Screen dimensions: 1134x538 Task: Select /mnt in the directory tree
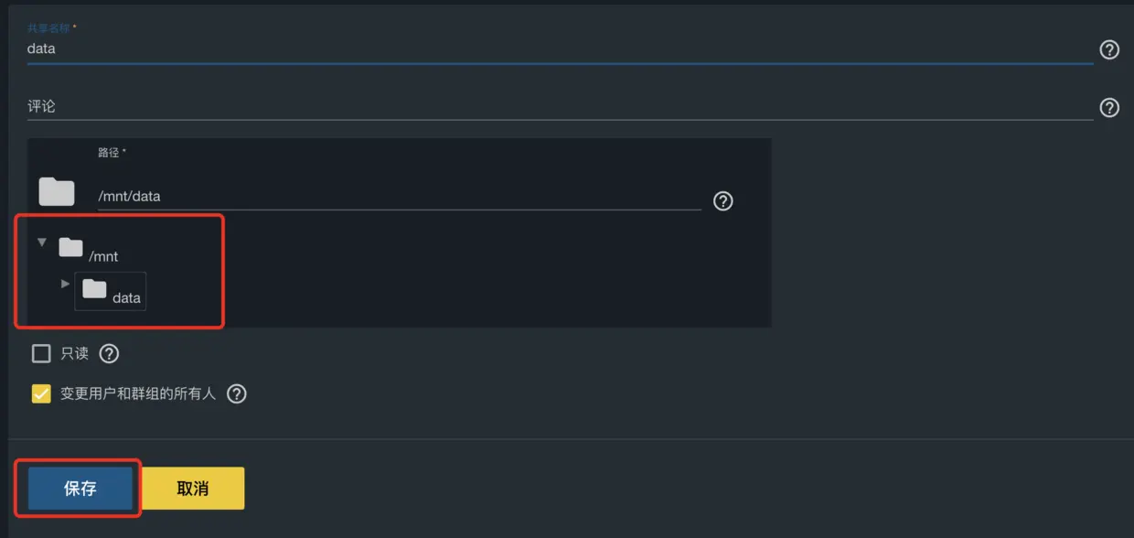point(105,256)
